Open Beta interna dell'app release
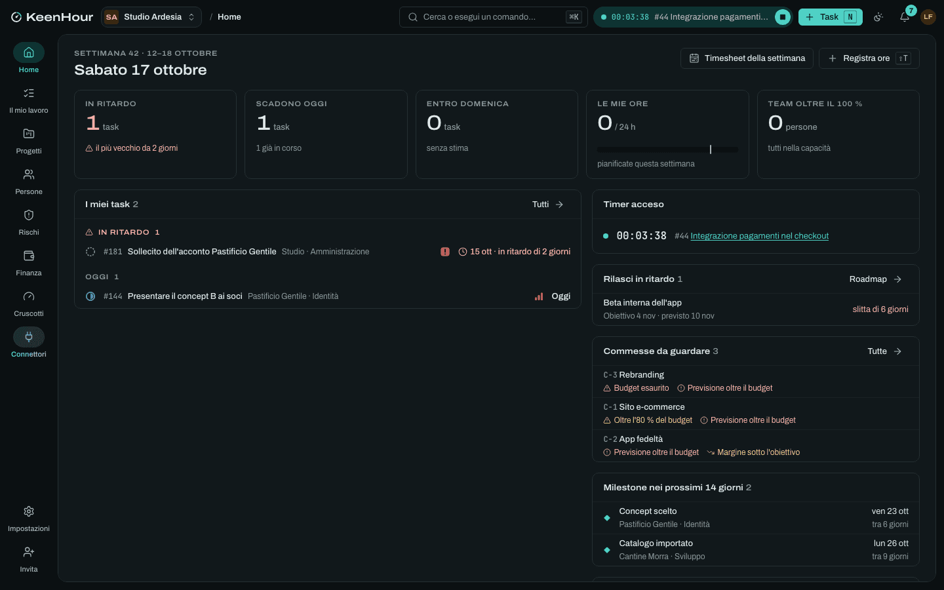The height and width of the screenshot is (590, 944). 756,309
